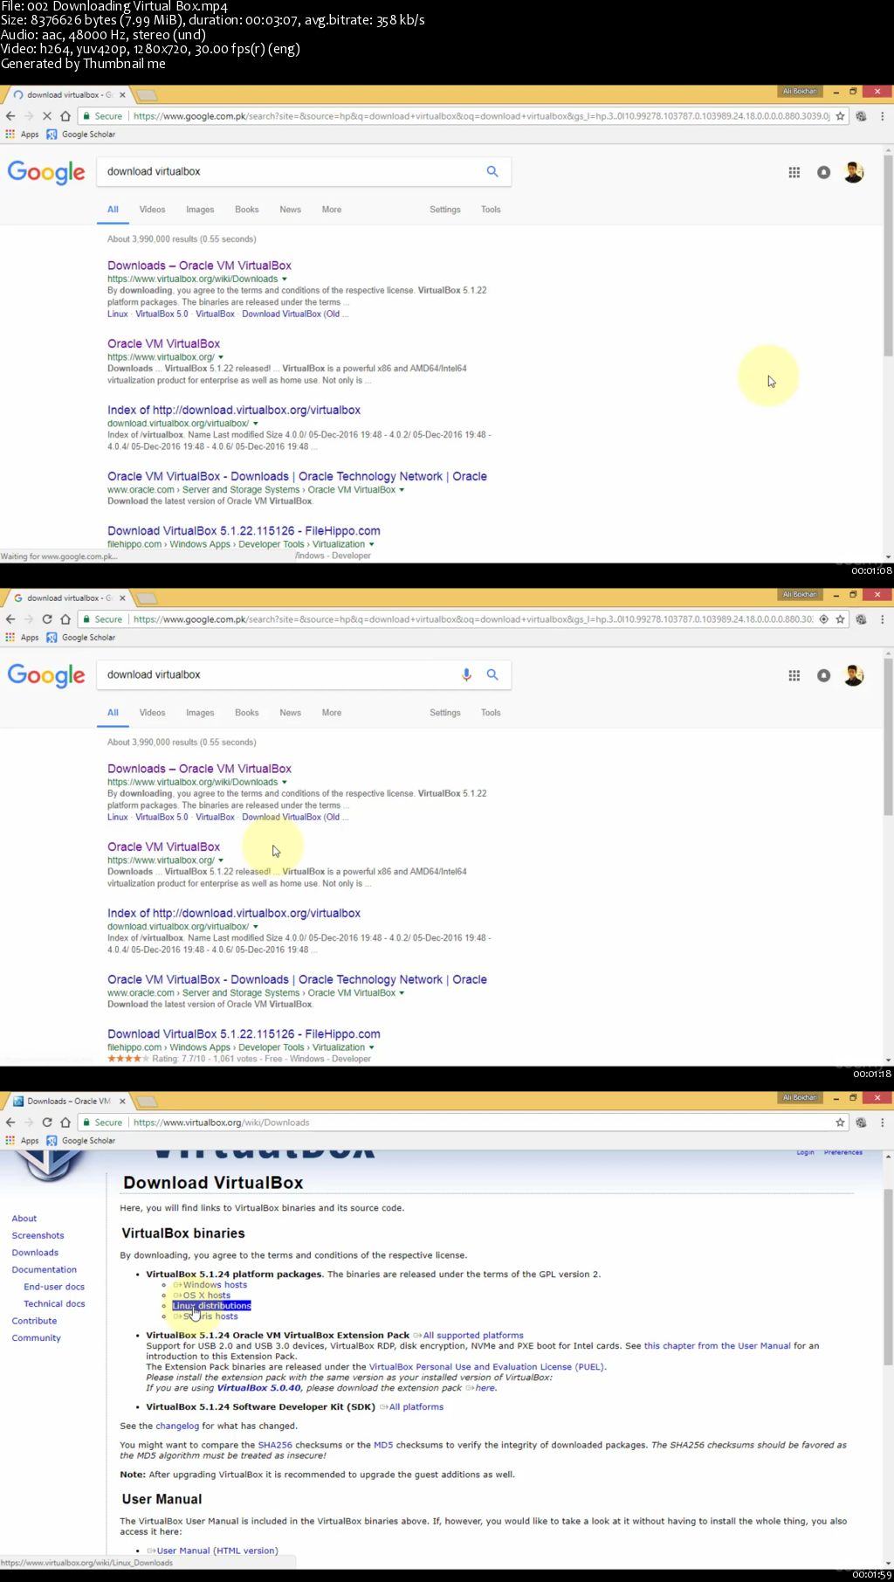
Task: Expand arrow beside https://www.virtualbox.org/ URL in 00:01:08 frame
Action: pos(221,356)
